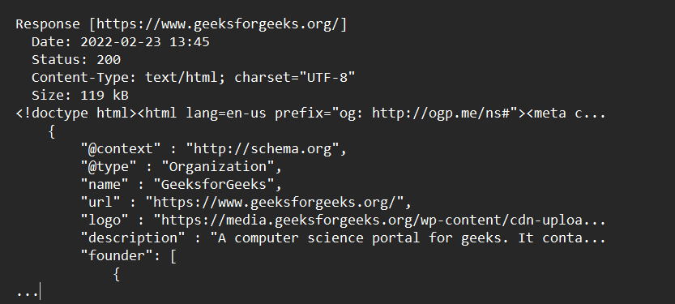Click the charset="UTF-8" value
The height and width of the screenshot is (304, 675).
coord(295,78)
